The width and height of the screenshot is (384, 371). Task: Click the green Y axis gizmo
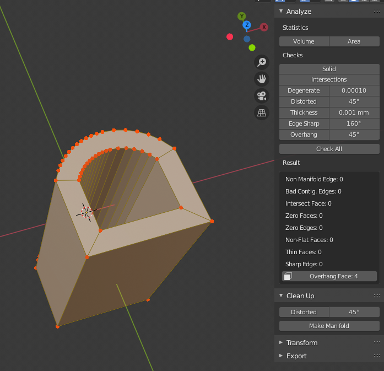[242, 16]
